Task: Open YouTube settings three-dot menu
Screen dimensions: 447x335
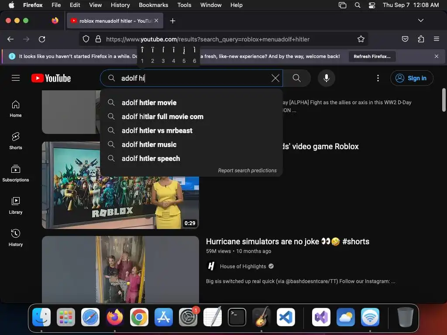Action: click(x=378, y=78)
